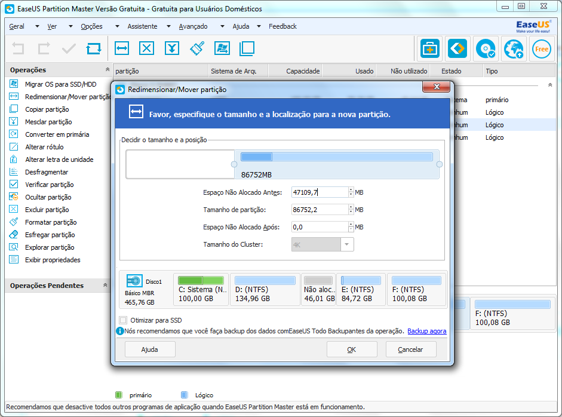Click the dialog's Ajuda button
This screenshot has height=417, width=562.
(150, 349)
